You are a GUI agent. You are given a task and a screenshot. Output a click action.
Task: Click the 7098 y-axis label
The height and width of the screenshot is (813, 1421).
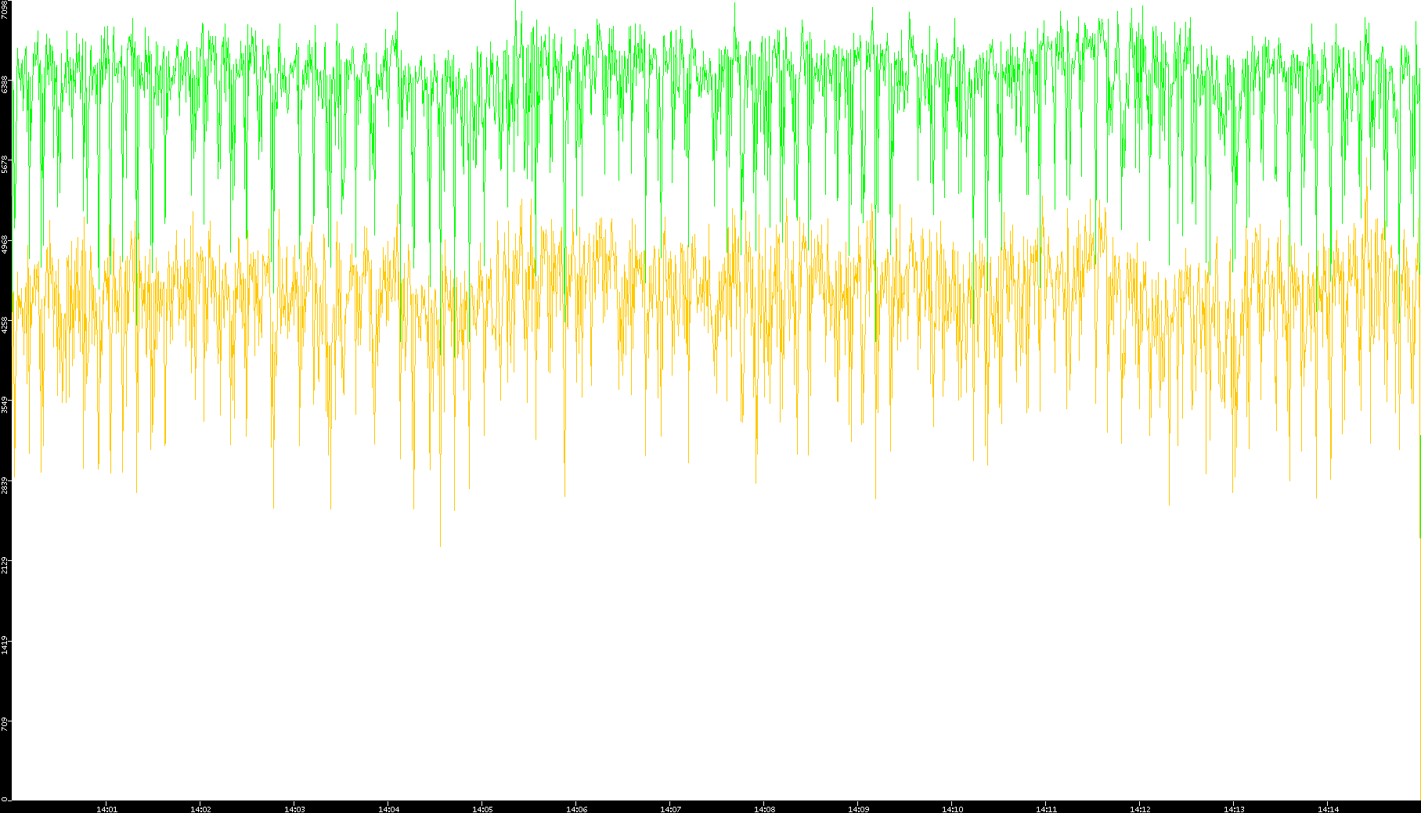coord(5,9)
